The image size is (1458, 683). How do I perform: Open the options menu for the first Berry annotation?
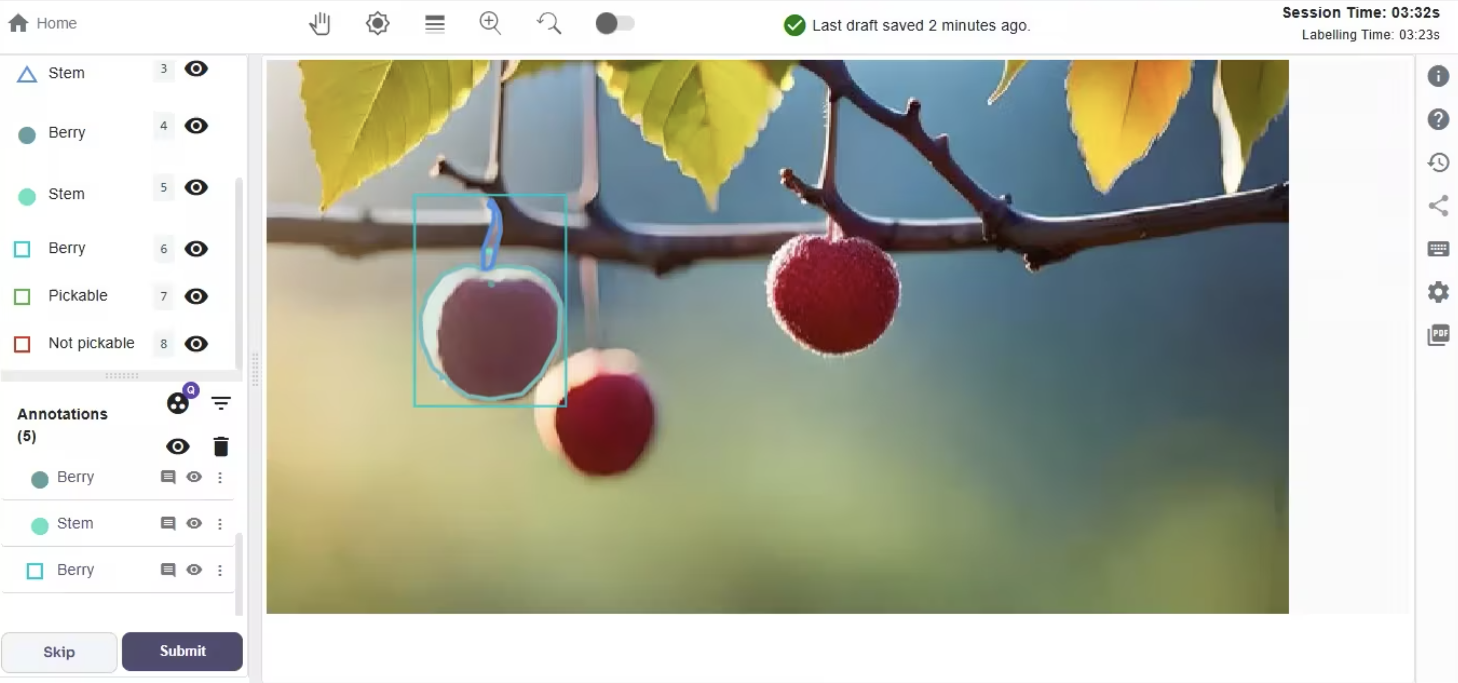coord(220,478)
